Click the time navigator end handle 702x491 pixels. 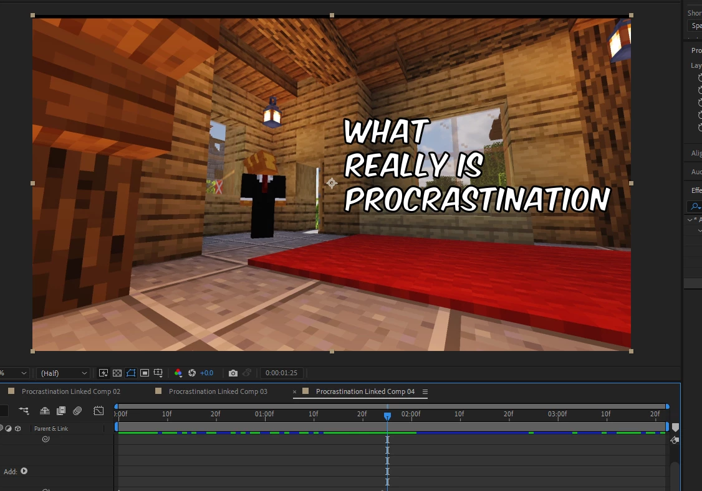pos(667,406)
